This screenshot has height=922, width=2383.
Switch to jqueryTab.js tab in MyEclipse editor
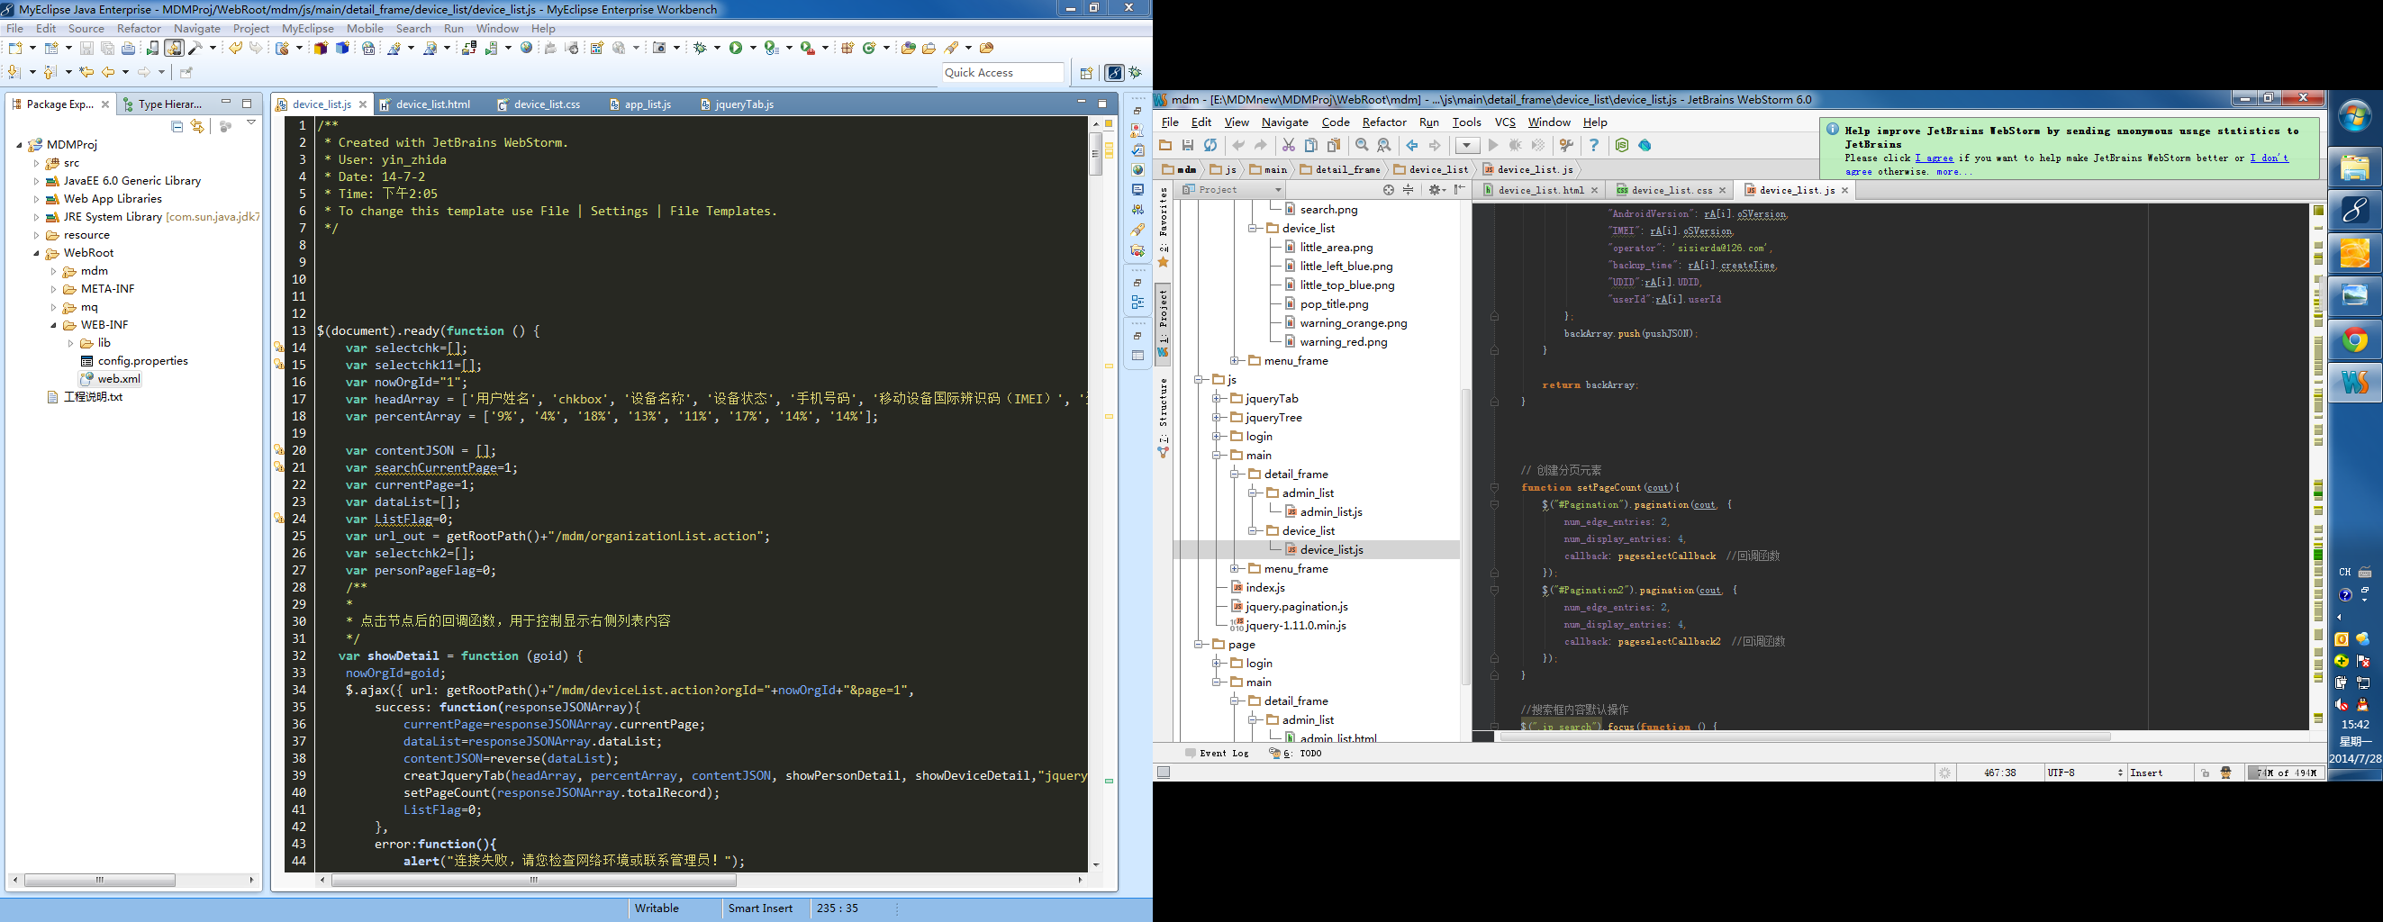click(737, 104)
